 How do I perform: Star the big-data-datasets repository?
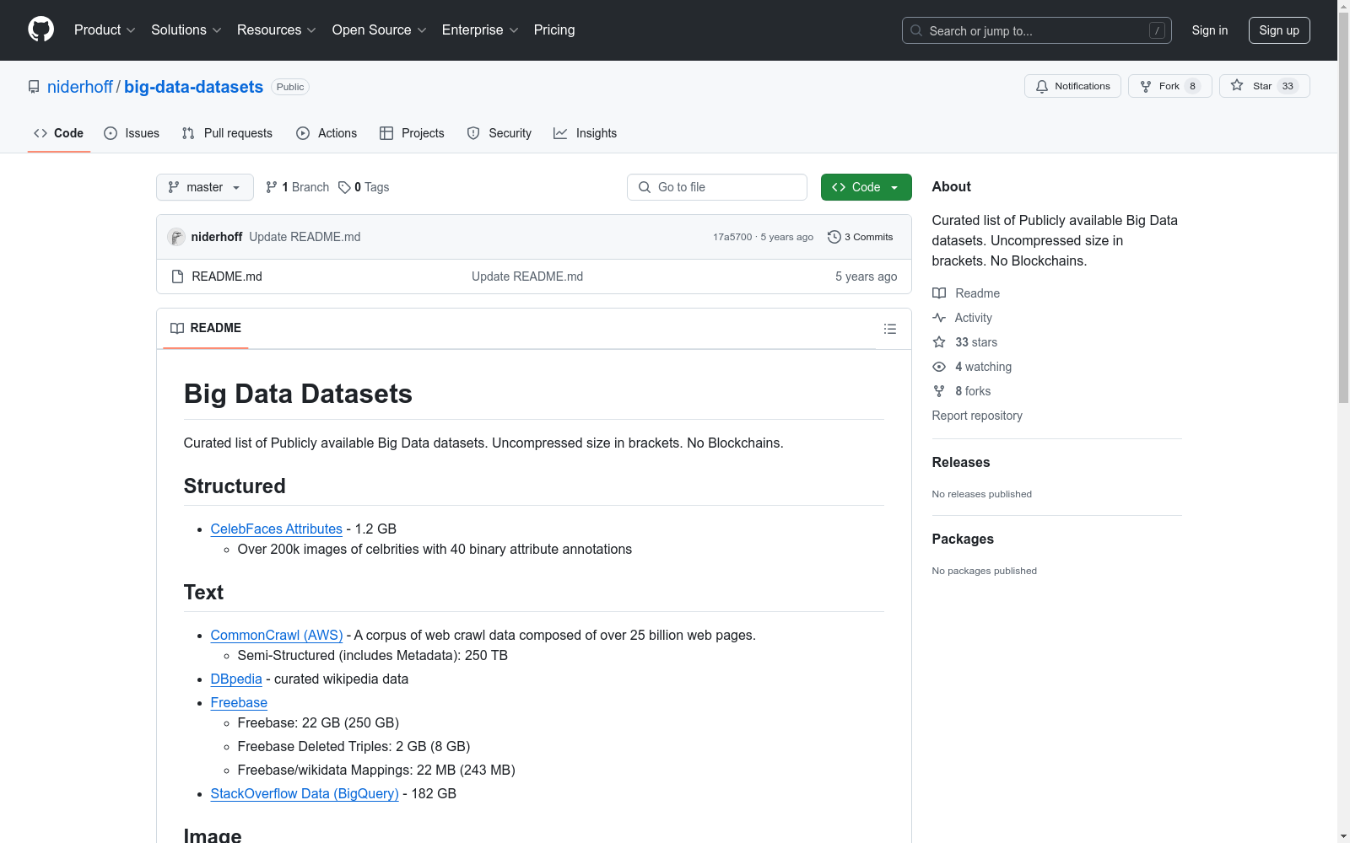coord(1264,86)
